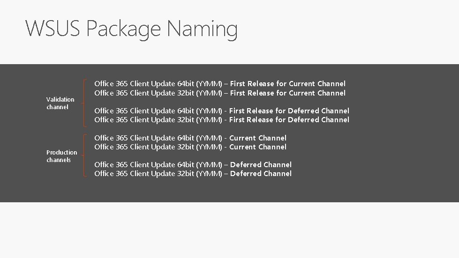459x258 pixels.
Task: Click the 32bit Current Channel production line
Action: click(190, 147)
